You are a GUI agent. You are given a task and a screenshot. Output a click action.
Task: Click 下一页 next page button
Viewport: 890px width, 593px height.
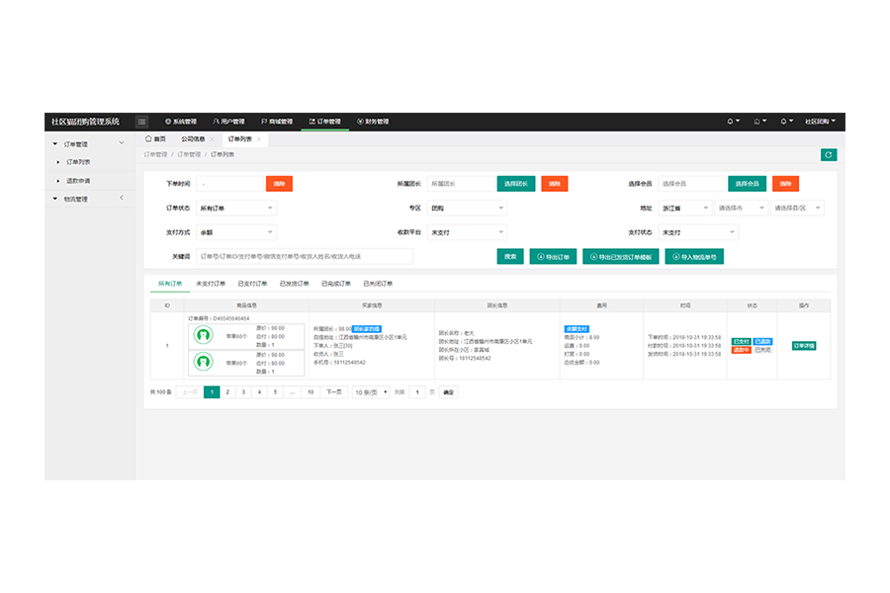(x=334, y=392)
